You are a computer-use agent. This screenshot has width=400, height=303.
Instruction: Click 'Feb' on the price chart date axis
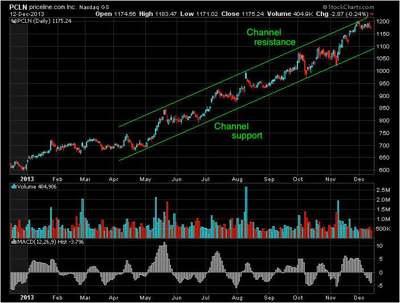[x=58, y=179]
